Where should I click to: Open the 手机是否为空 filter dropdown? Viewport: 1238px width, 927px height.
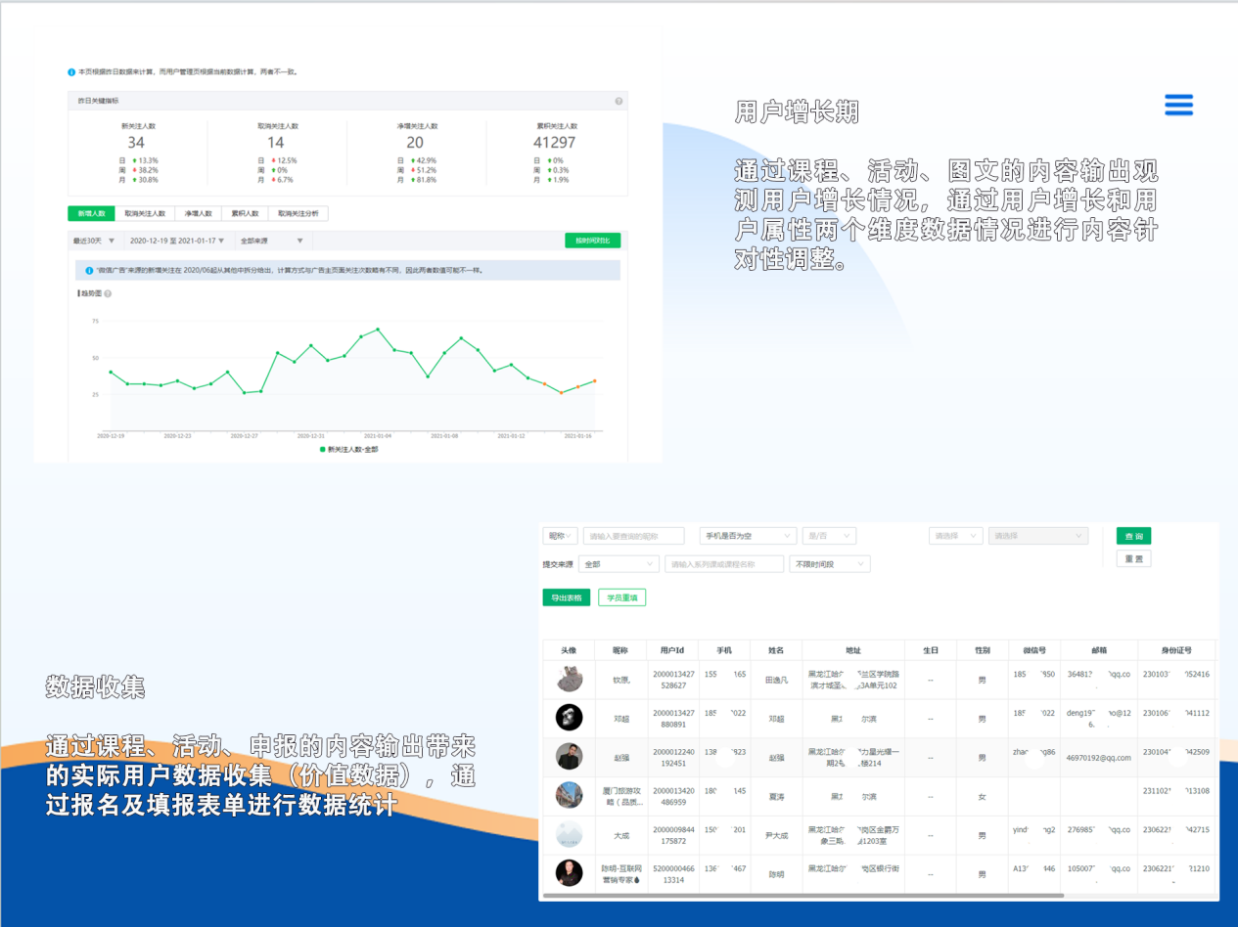(747, 535)
